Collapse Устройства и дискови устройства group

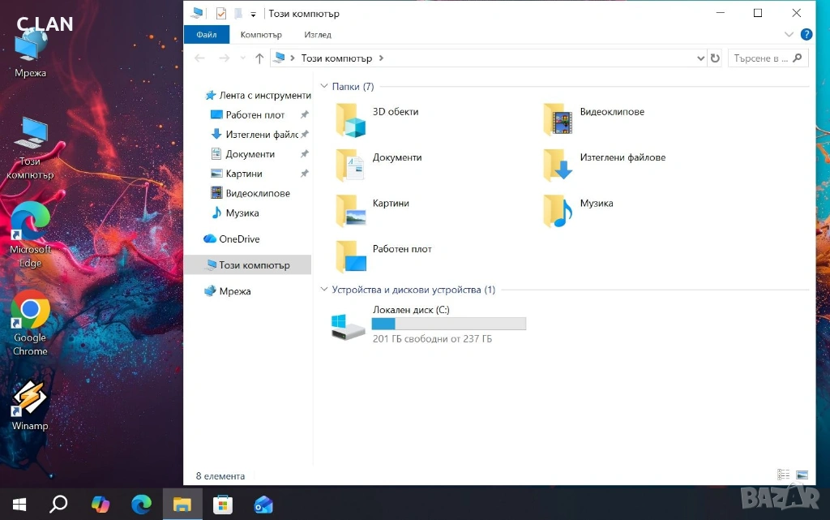click(325, 290)
